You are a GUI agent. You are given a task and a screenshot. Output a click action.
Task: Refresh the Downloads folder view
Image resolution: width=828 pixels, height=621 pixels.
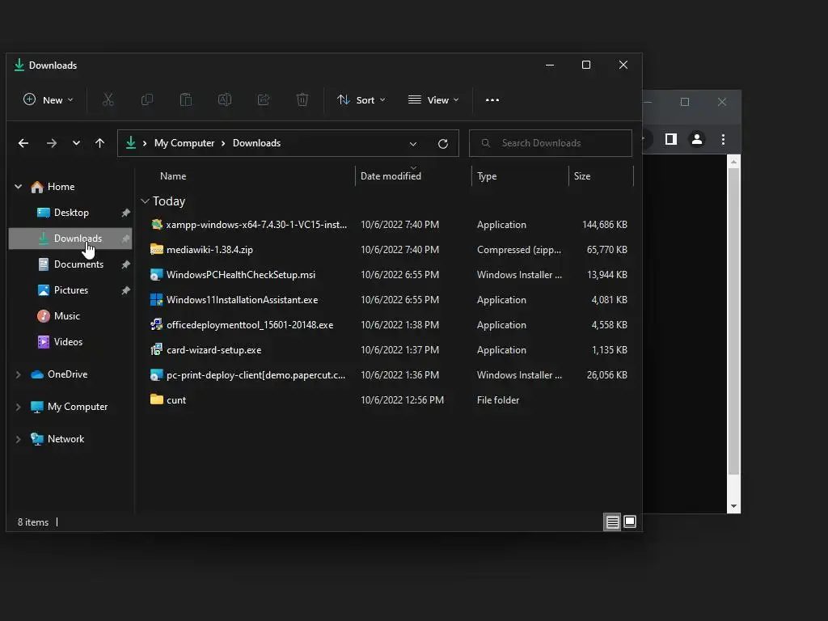coord(443,144)
